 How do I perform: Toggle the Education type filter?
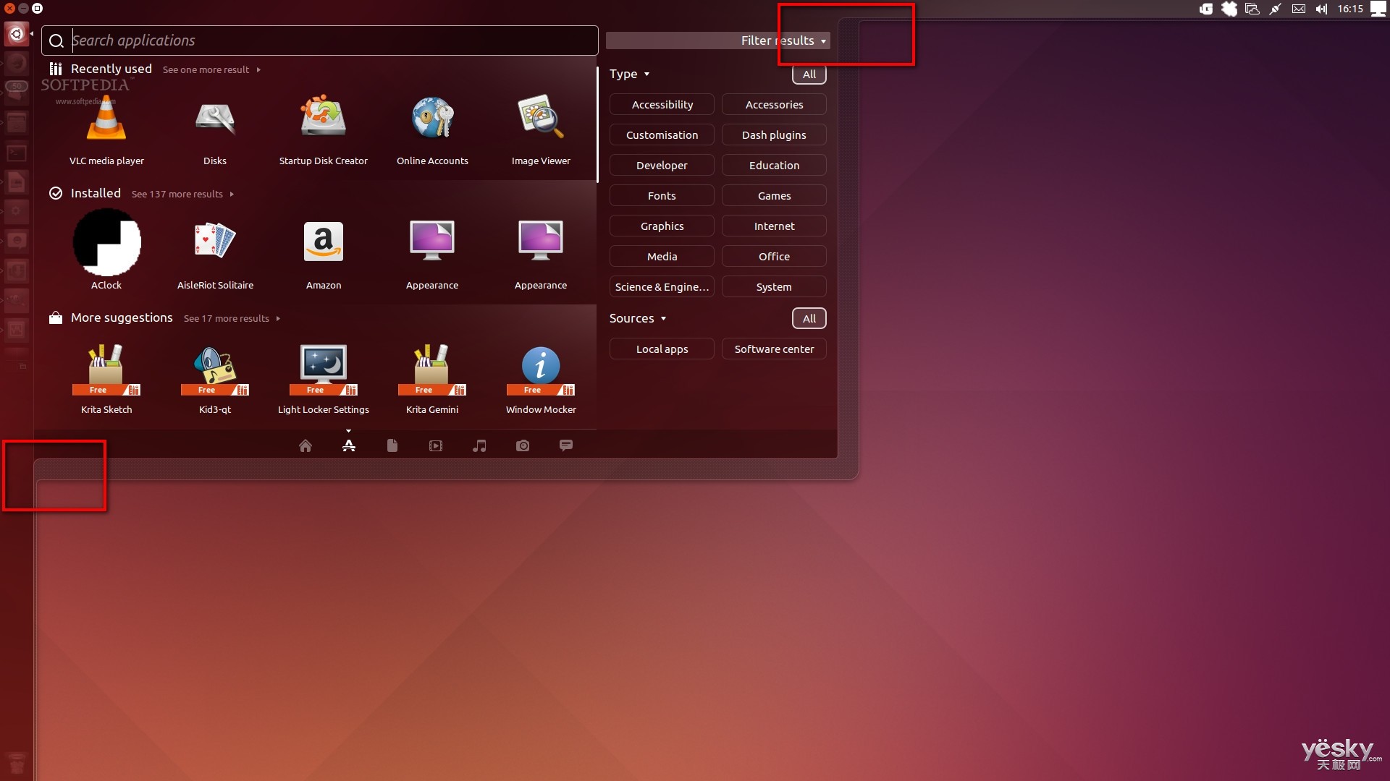(774, 166)
